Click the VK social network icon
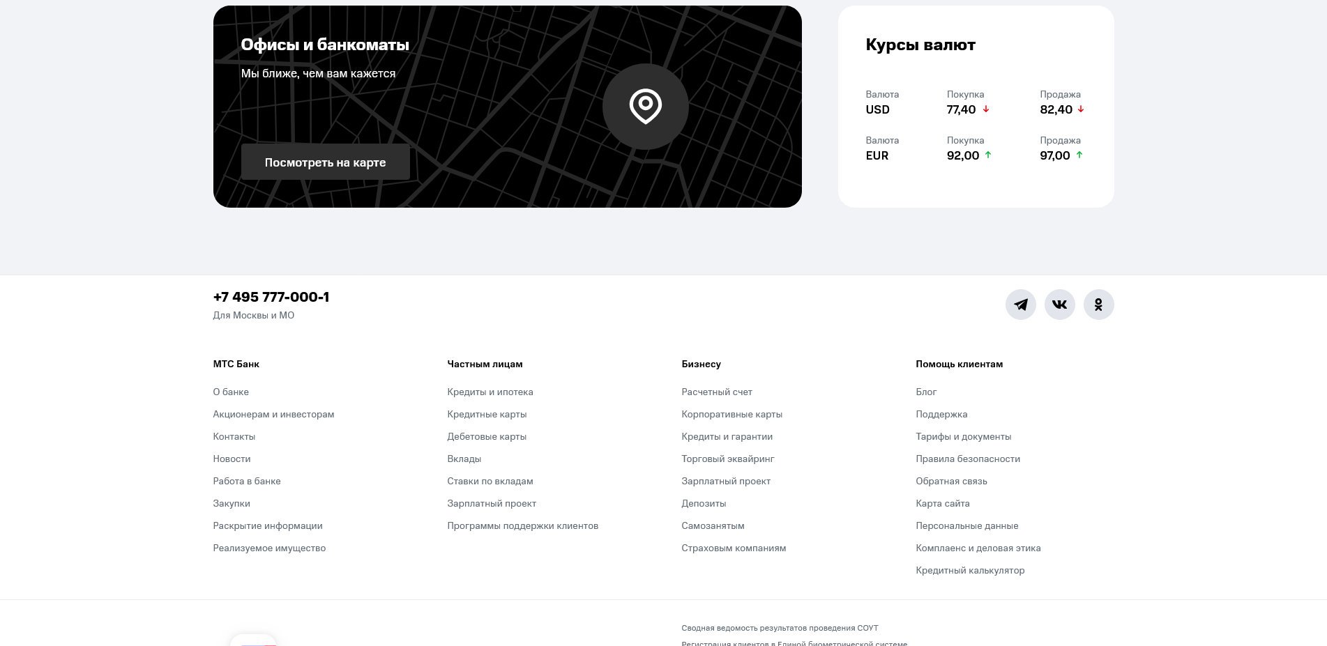Image resolution: width=1327 pixels, height=646 pixels. (x=1059, y=305)
